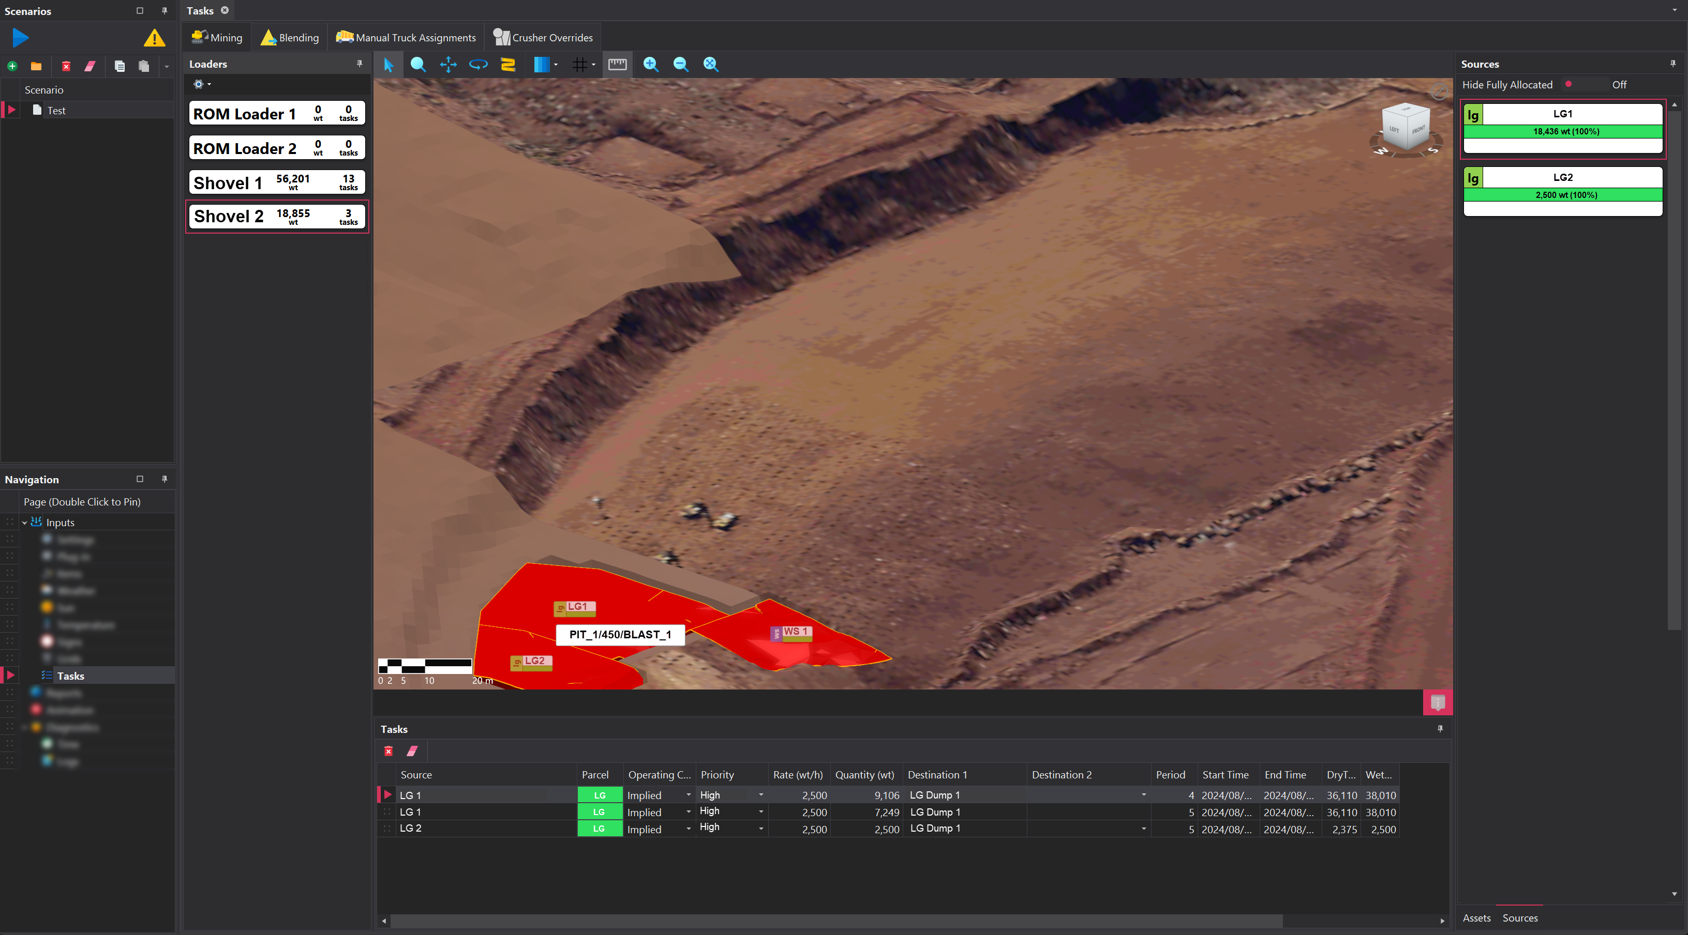Pick the yellow measuring tape tool

508,64
